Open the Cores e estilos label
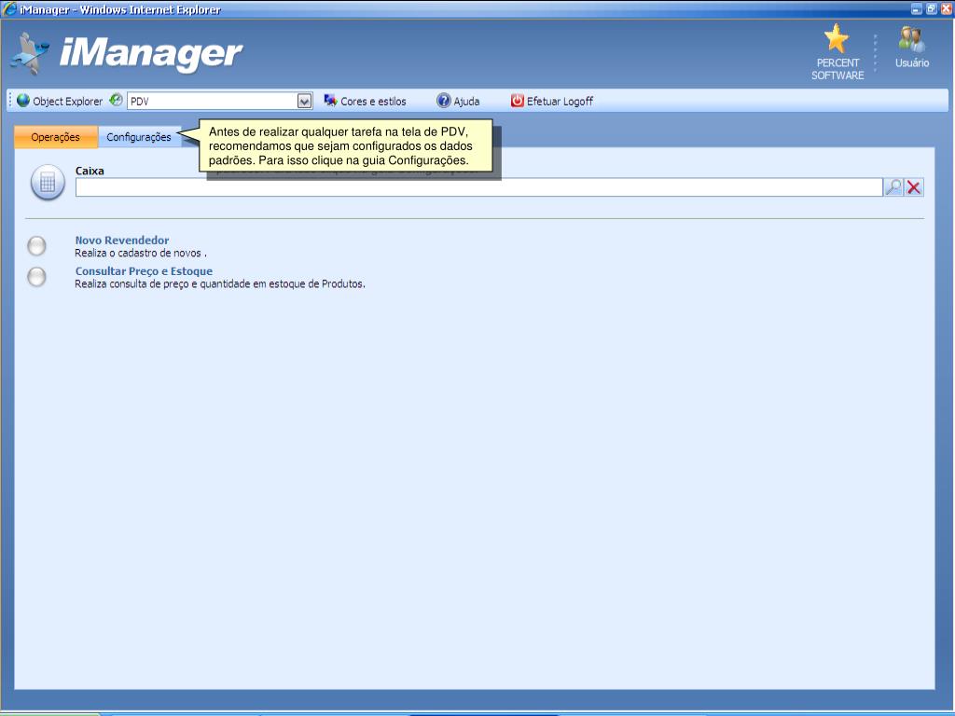The width and height of the screenshot is (955, 716). pos(373,102)
